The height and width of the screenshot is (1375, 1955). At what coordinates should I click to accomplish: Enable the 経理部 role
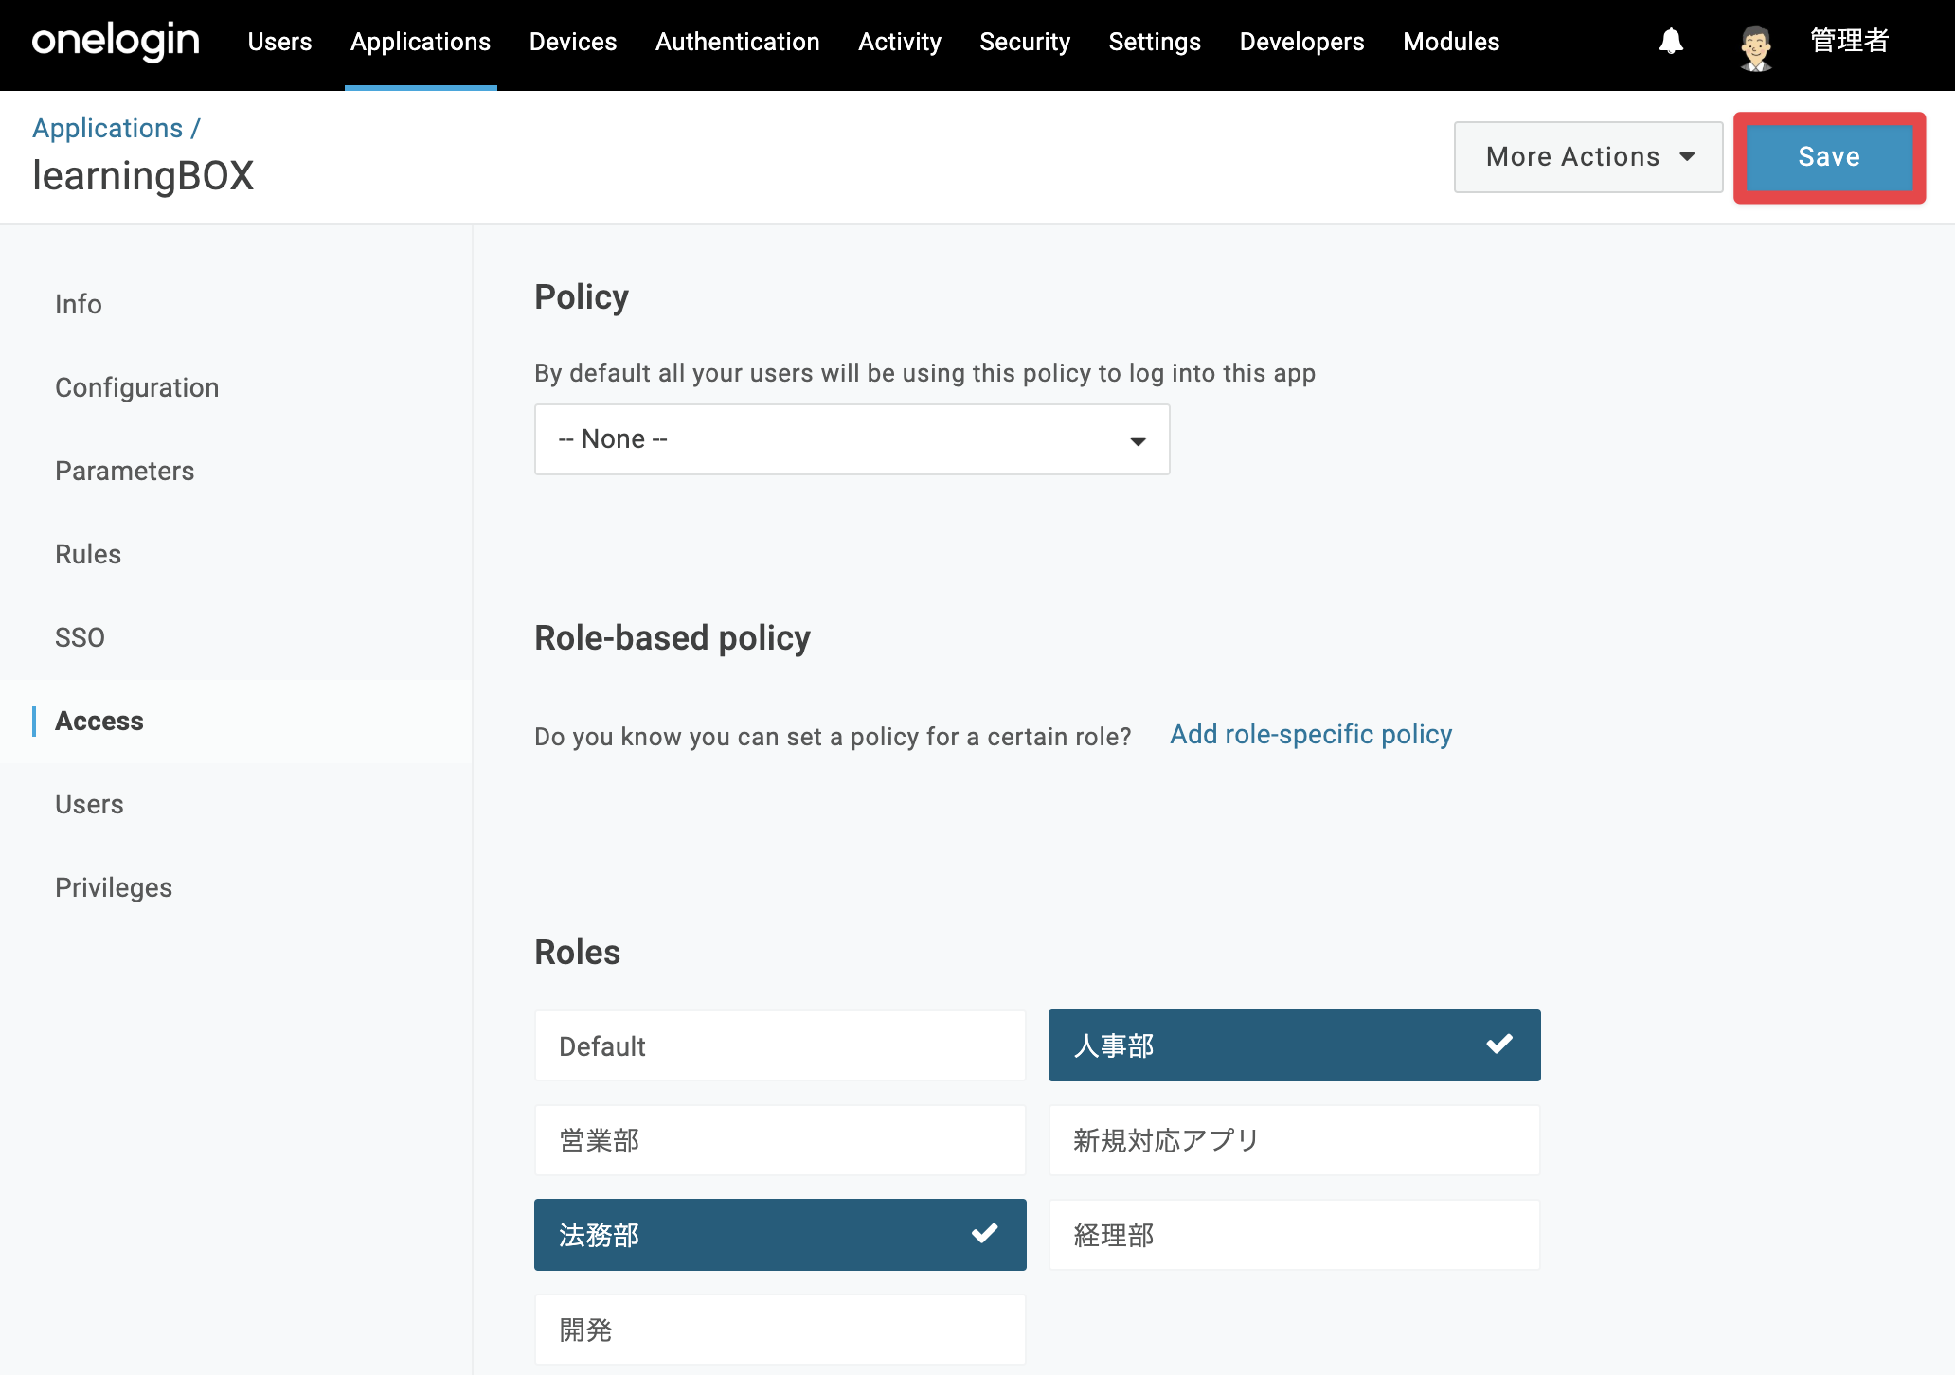pyautogui.click(x=1295, y=1235)
